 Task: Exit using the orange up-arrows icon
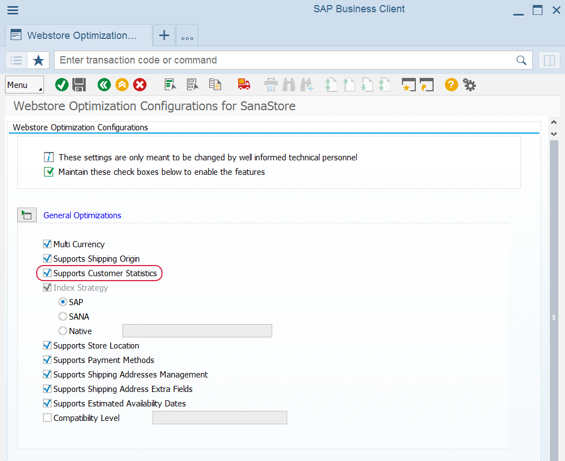122,85
